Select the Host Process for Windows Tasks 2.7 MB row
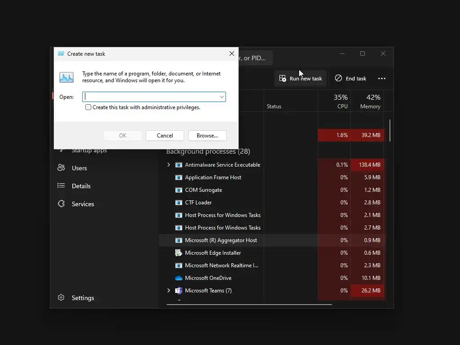 coord(272,228)
